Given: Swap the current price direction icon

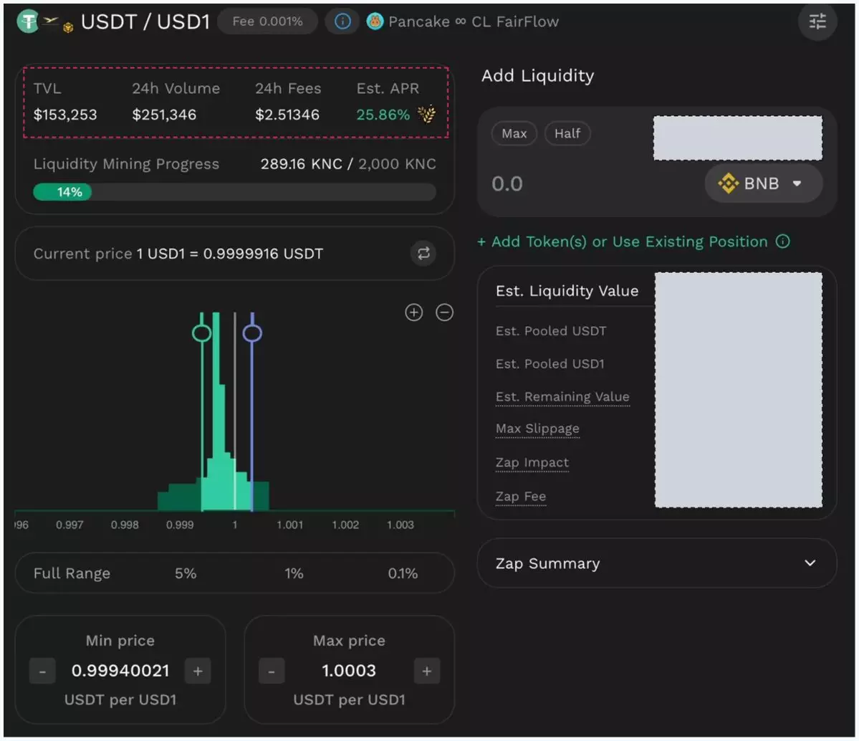Looking at the screenshot, I should tap(423, 254).
